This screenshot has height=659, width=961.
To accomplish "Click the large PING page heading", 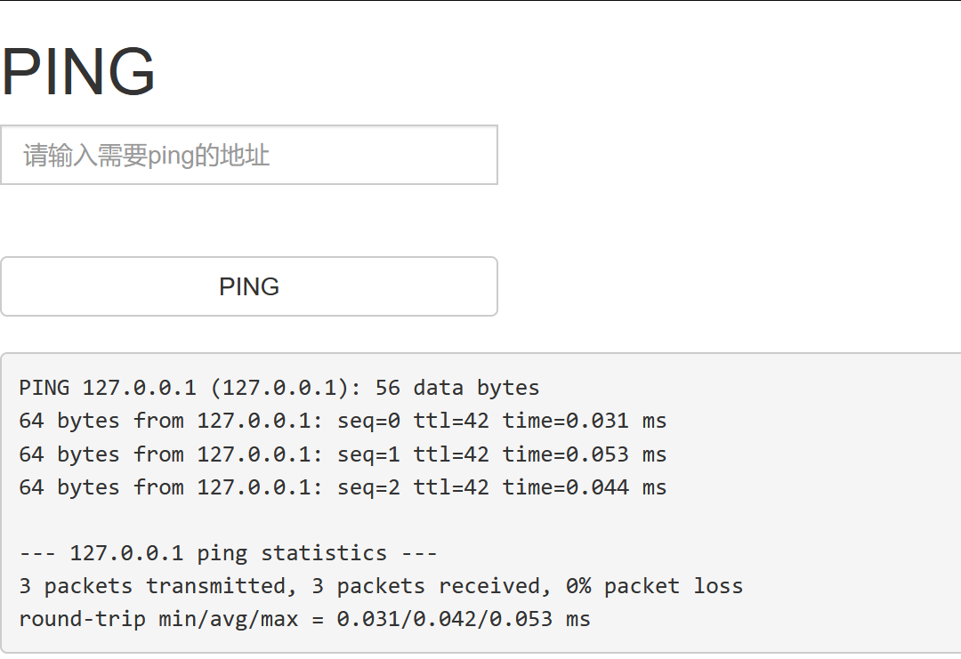I will (78, 72).
